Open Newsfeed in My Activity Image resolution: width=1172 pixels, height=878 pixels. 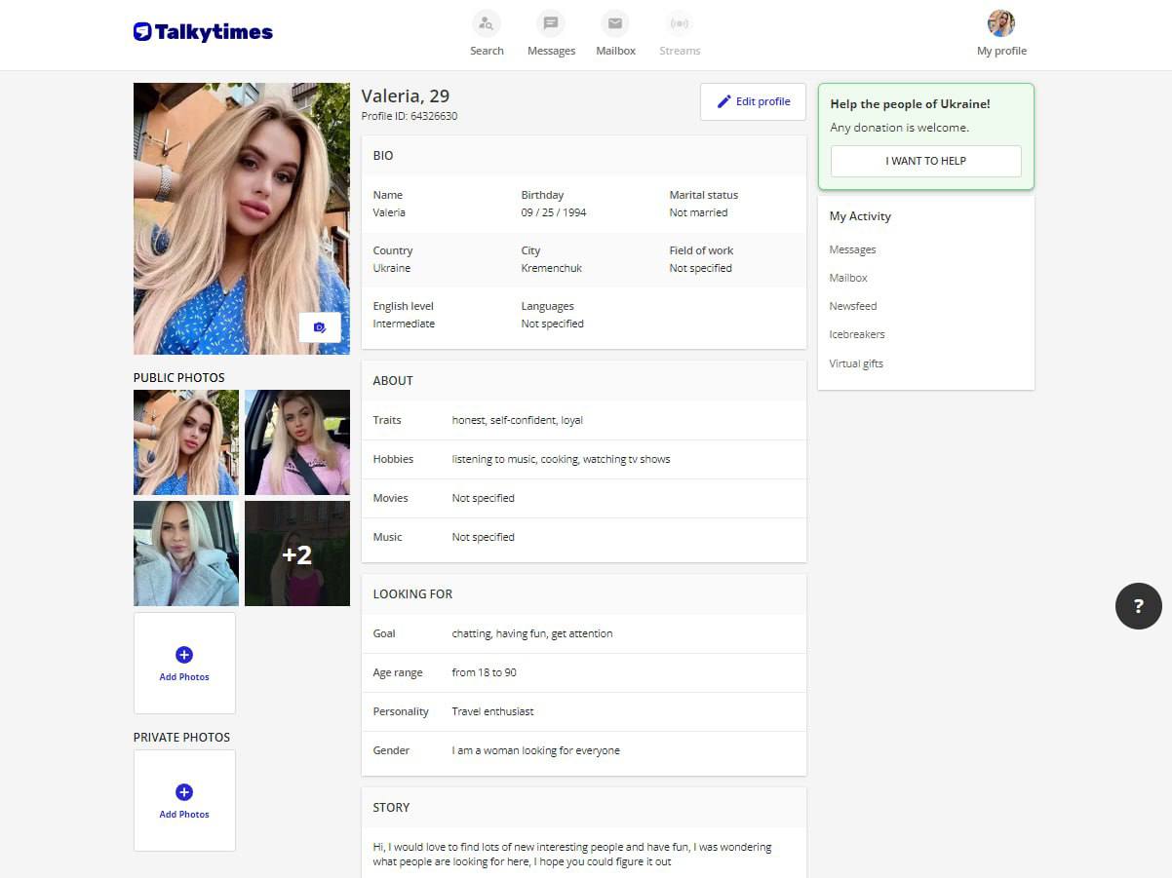[x=853, y=306]
